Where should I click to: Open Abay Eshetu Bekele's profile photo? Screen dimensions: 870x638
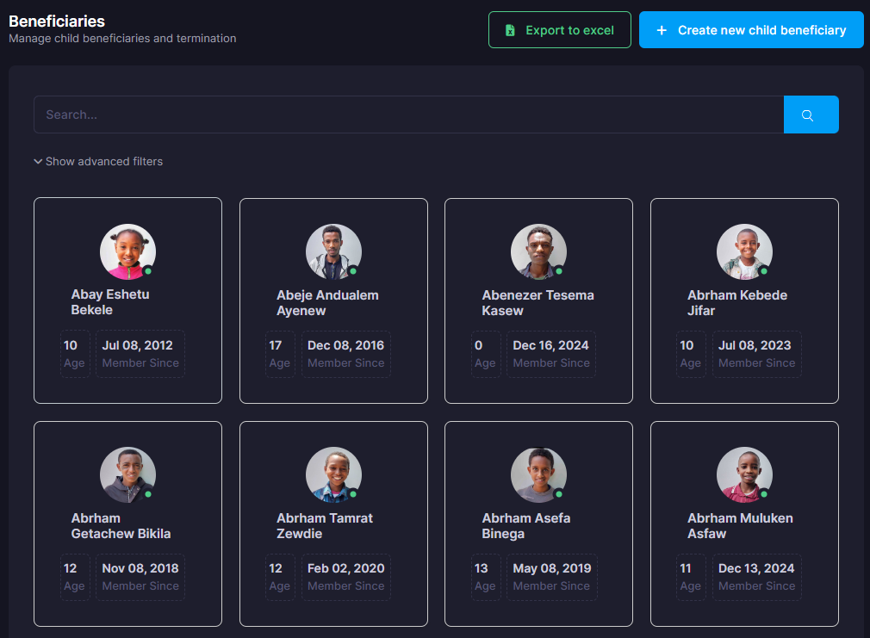tap(127, 251)
